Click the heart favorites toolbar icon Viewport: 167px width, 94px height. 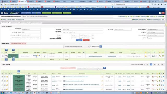[47, 10]
